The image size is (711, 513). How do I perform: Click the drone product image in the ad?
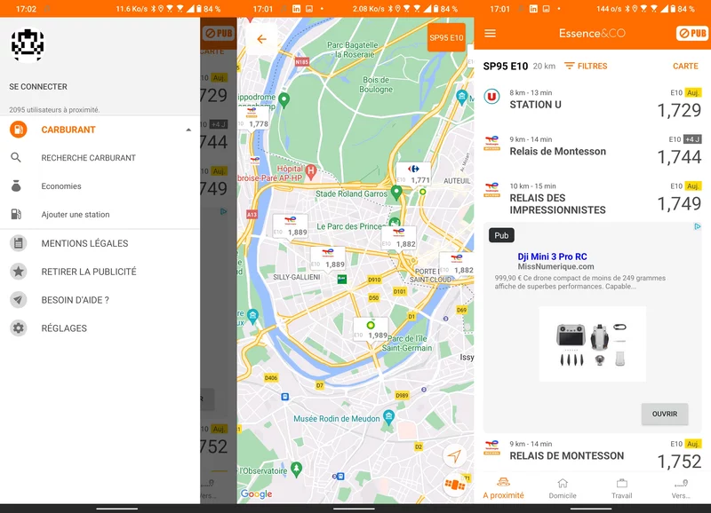[592, 344]
